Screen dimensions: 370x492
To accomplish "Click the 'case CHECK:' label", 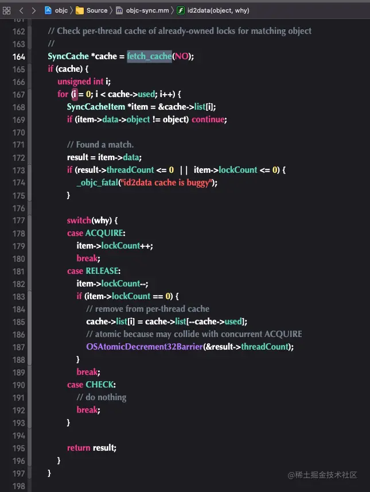I will [91, 385].
